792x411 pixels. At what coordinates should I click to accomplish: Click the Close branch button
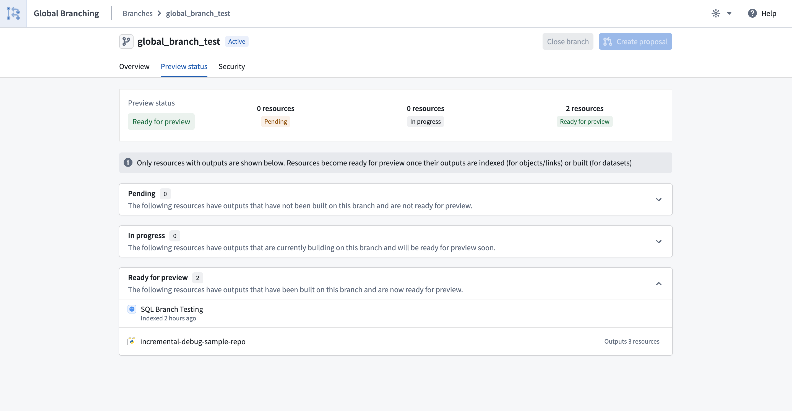click(x=567, y=41)
